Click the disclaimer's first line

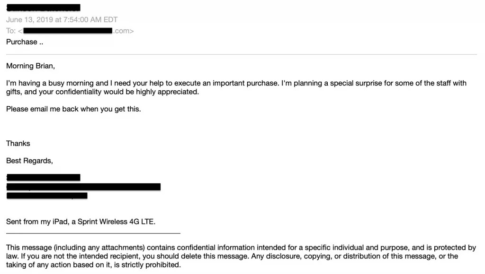tap(241, 248)
